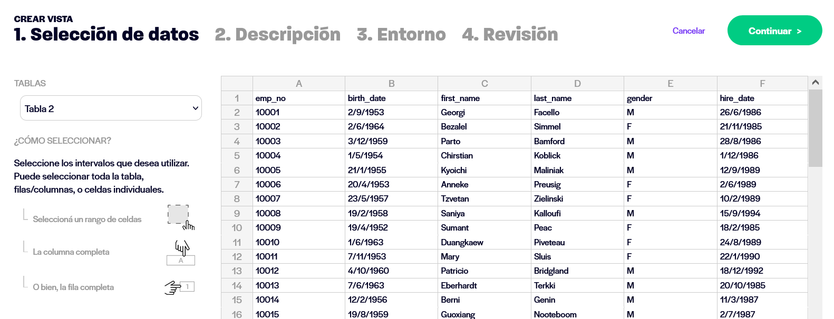
Task: Select the cell containing Georgi
Action: [484, 112]
